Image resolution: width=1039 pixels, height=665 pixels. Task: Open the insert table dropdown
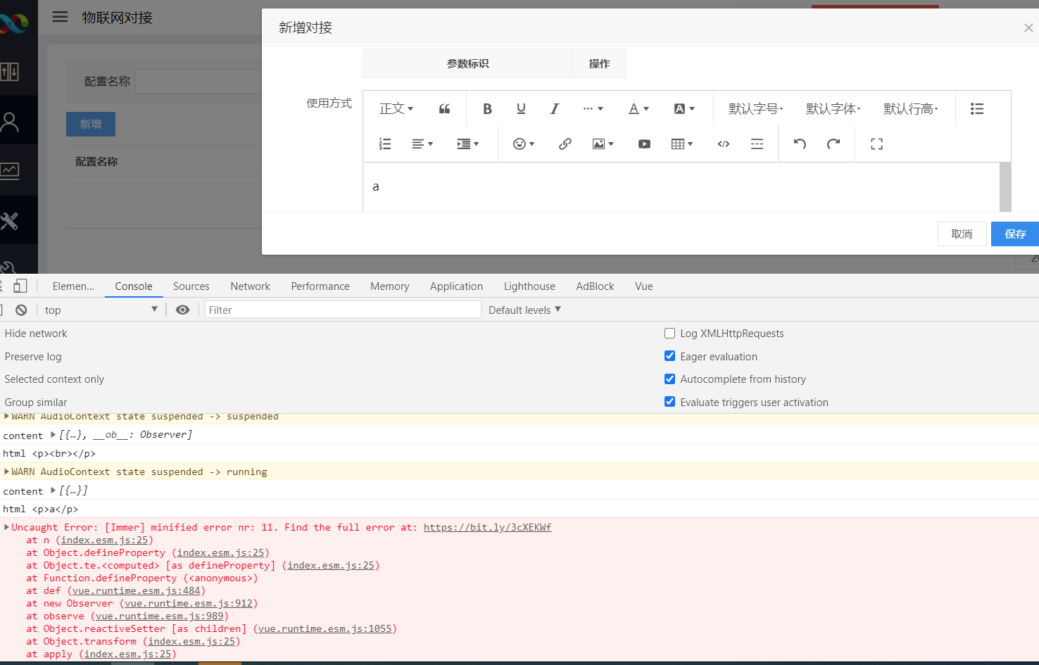click(682, 144)
